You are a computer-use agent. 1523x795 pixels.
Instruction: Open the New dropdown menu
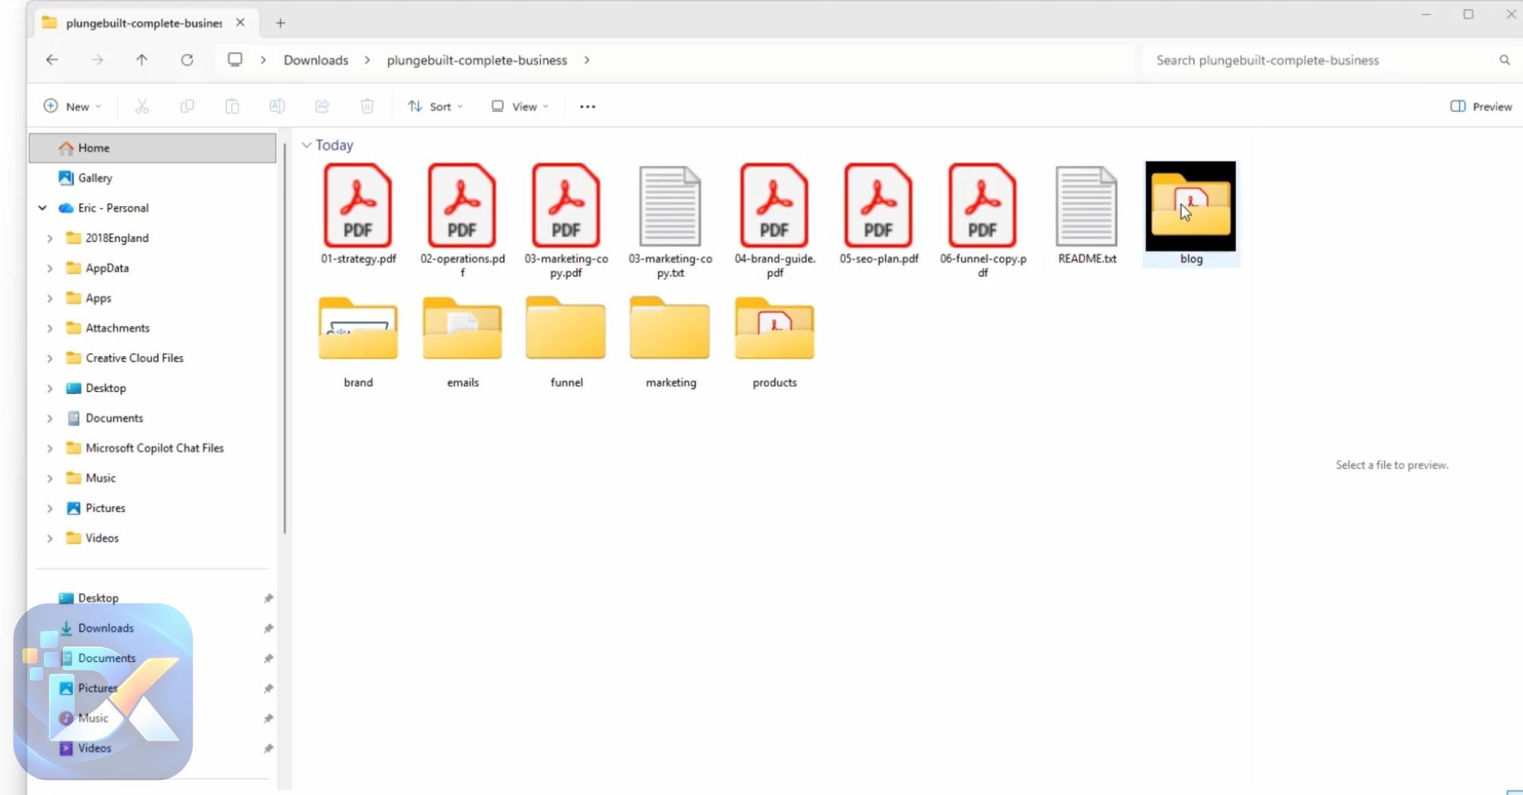(x=72, y=106)
